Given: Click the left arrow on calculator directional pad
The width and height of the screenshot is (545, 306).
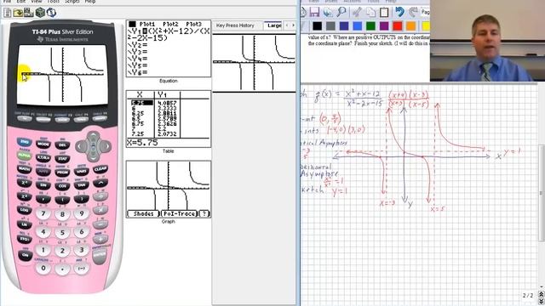Looking at the screenshot, I should pos(80,146).
